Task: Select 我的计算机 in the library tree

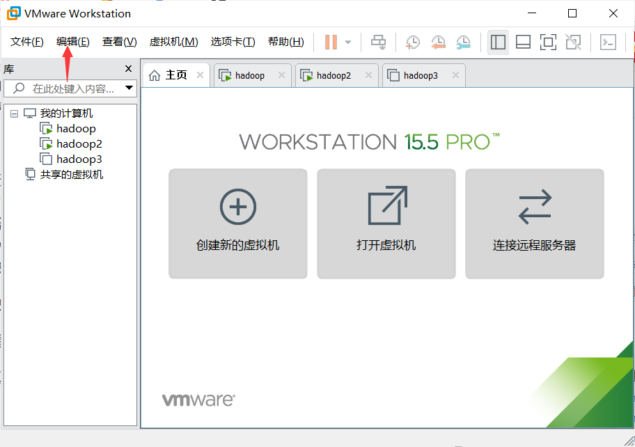Action: click(66, 113)
